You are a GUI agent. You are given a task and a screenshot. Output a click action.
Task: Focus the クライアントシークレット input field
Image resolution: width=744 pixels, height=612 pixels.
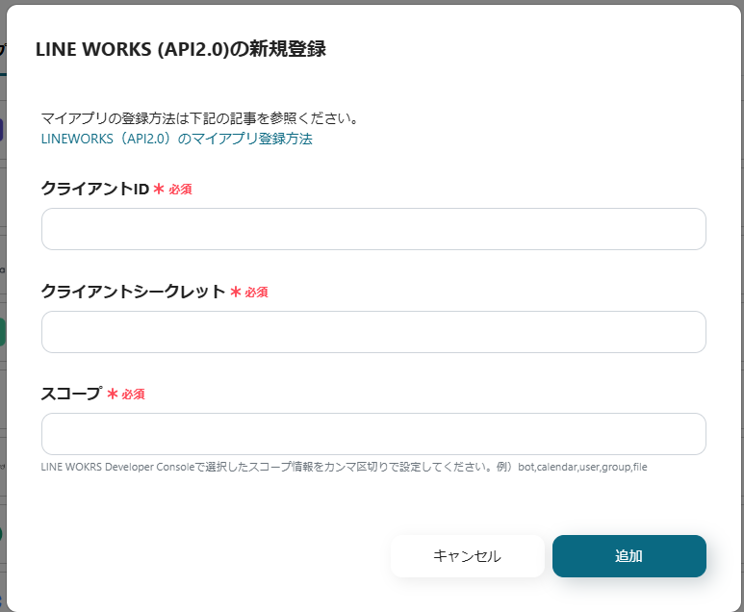click(x=373, y=332)
